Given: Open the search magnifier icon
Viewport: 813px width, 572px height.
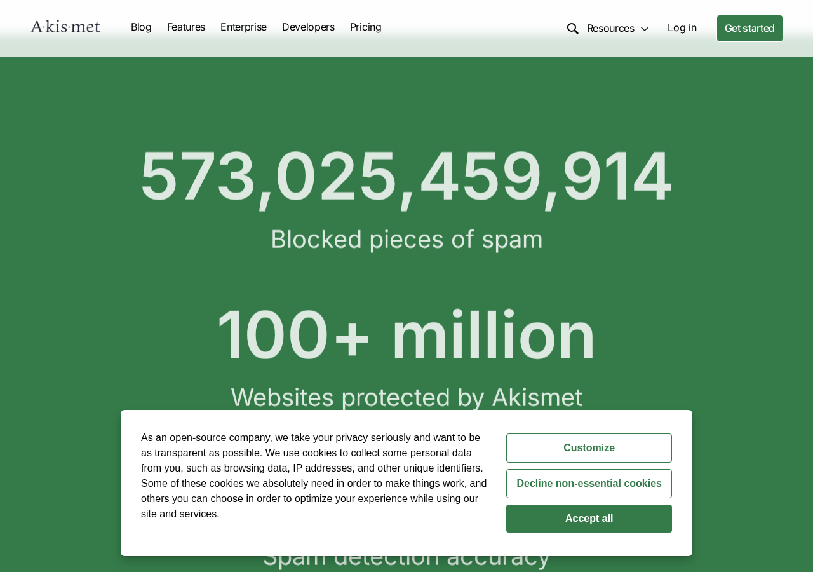Looking at the screenshot, I should 572,29.
